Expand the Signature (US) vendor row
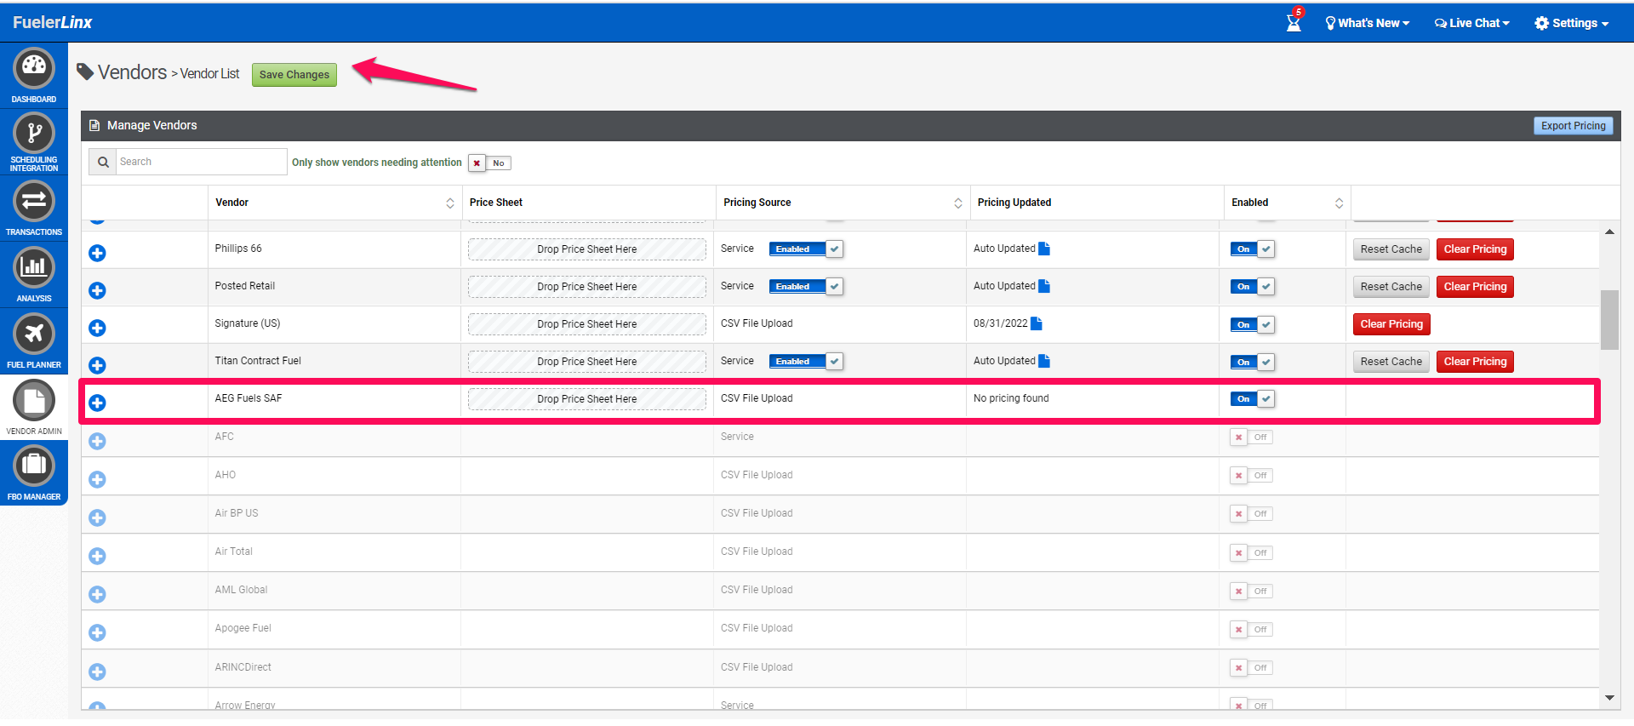This screenshot has height=726, width=1634. pyautogui.click(x=98, y=328)
